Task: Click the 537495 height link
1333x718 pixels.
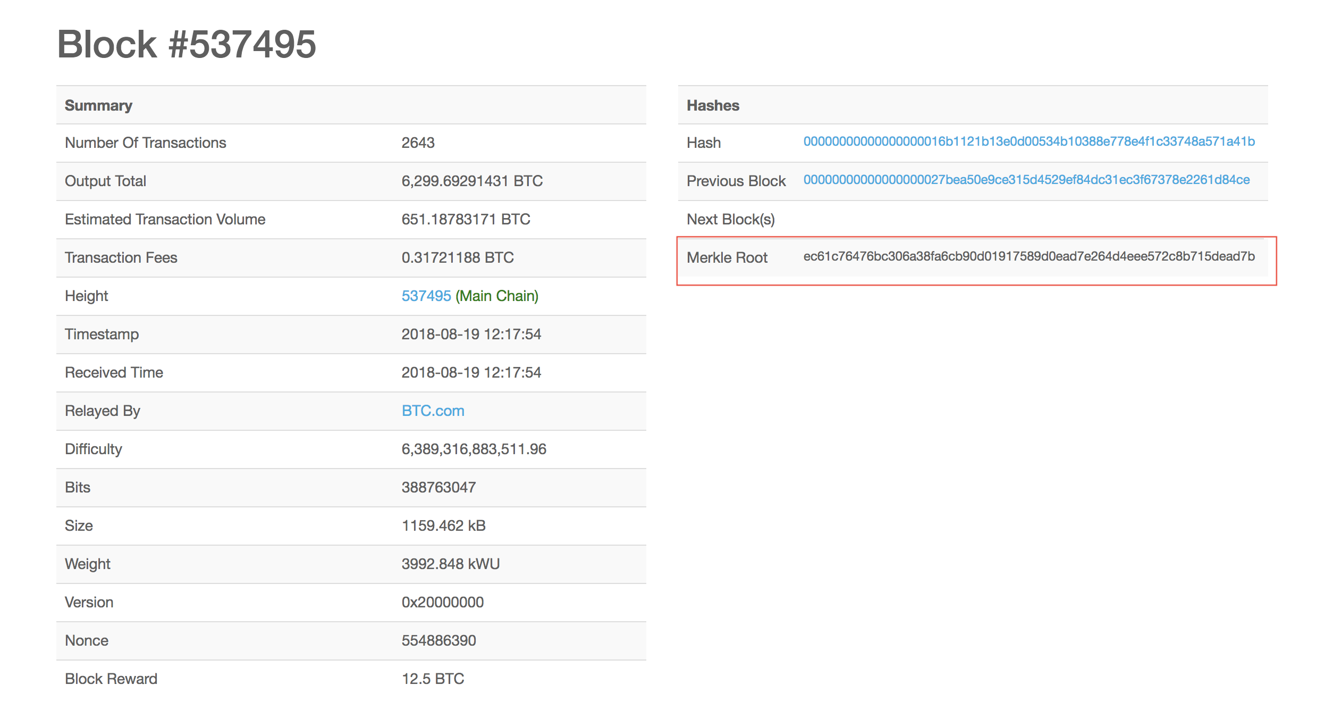Action: click(426, 296)
